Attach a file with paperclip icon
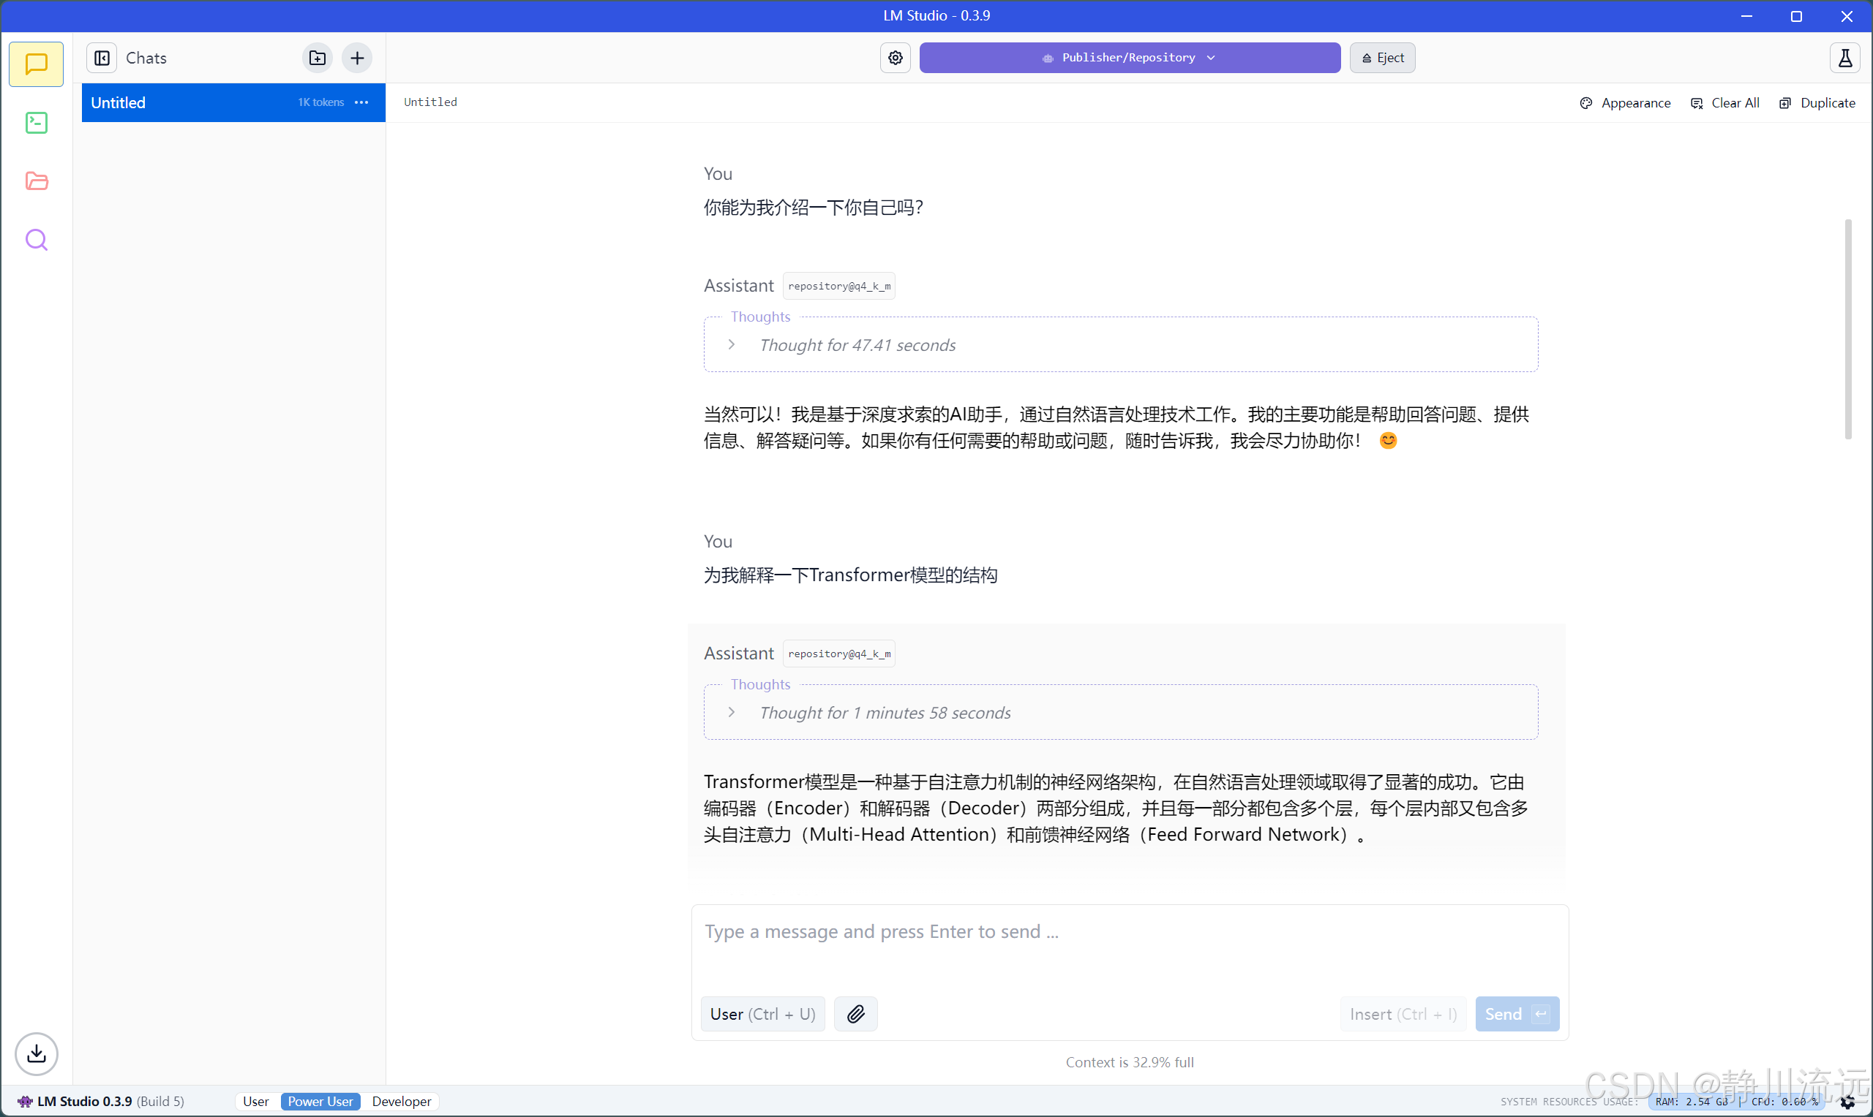Image resolution: width=1873 pixels, height=1117 pixels. click(855, 1014)
